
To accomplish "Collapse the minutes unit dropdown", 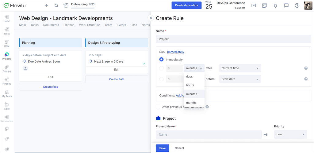I will [x=194, y=68].
